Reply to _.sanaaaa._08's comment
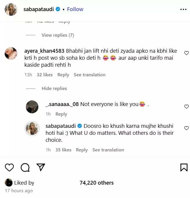Image resolution: width=190 pixels, height=198 pixels. [61, 114]
